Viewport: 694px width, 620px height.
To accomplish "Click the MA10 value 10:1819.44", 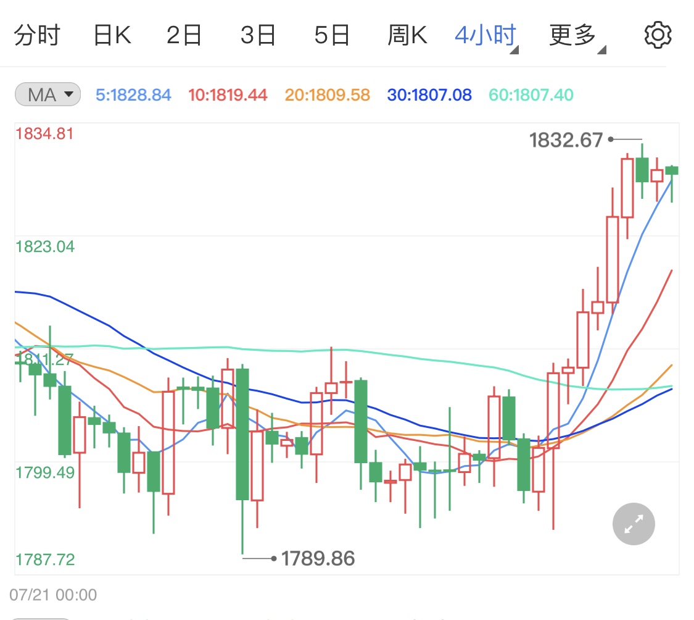I will [228, 95].
